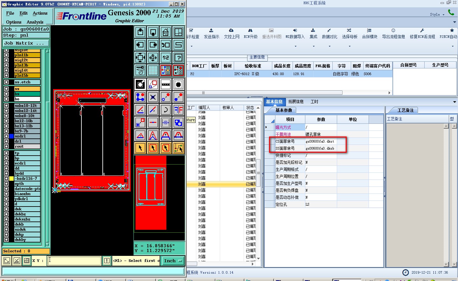Select the rectangle area select arrow tool
This screenshot has height=281, width=458.
click(153, 148)
